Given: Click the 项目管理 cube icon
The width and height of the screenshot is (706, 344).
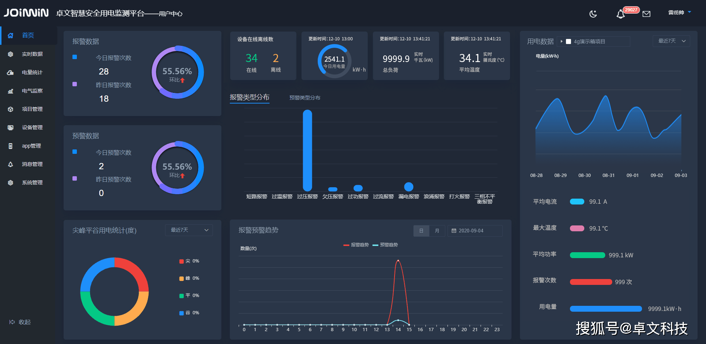Looking at the screenshot, I should pos(11,109).
